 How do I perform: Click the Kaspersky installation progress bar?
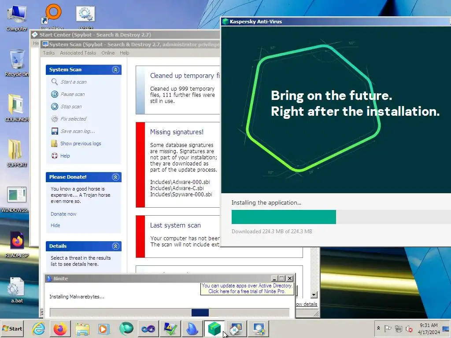(x=341, y=217)
